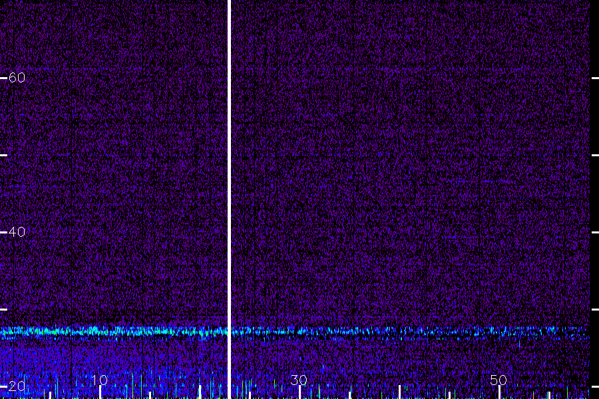Click the vertical white cursor line
The image size is (599, 399).
click(x=229, y=199)
